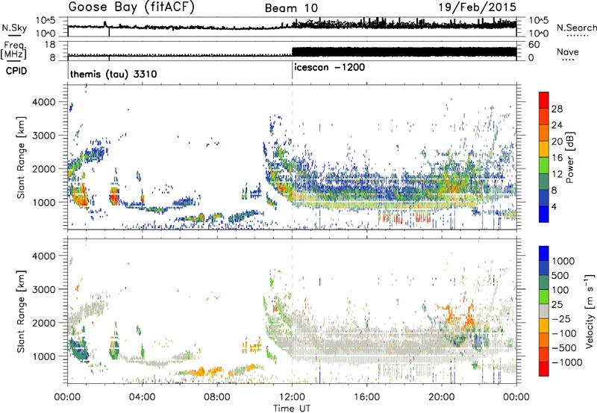Image resolution: width=597 pixels, height=413 pixels.
Task: Click the 'N.Sky' axis label
Action: pos(14,28)
